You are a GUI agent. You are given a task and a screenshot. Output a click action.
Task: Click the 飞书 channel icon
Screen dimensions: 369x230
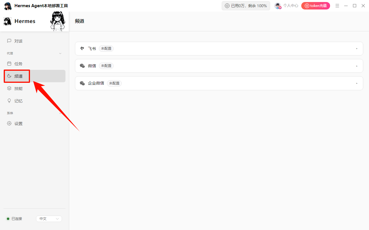[x=82, y=49]
